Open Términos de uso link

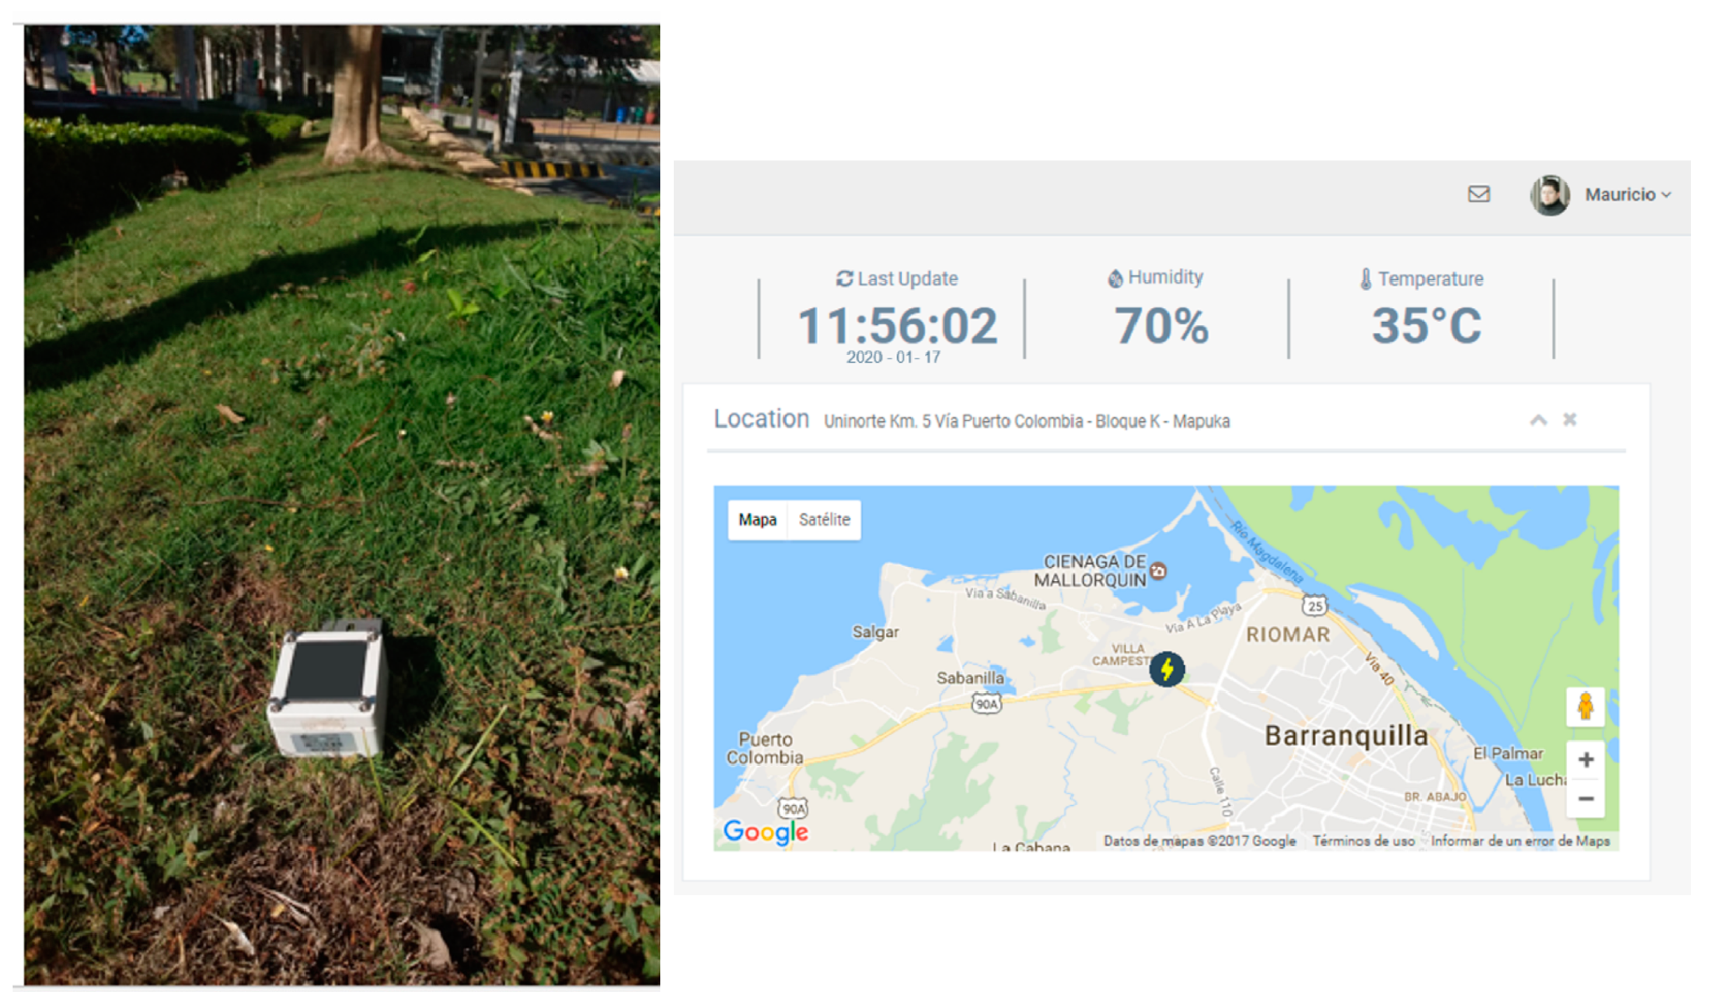pyautogui.click(x=1363, y=842)
